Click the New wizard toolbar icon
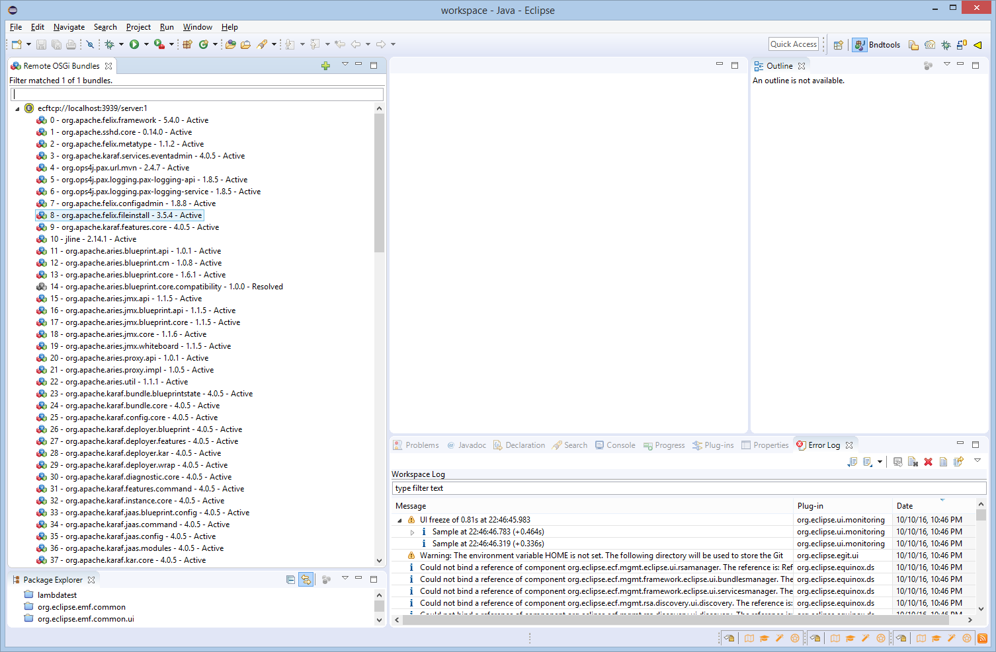996x652 pixels. (x=17, y=44)
